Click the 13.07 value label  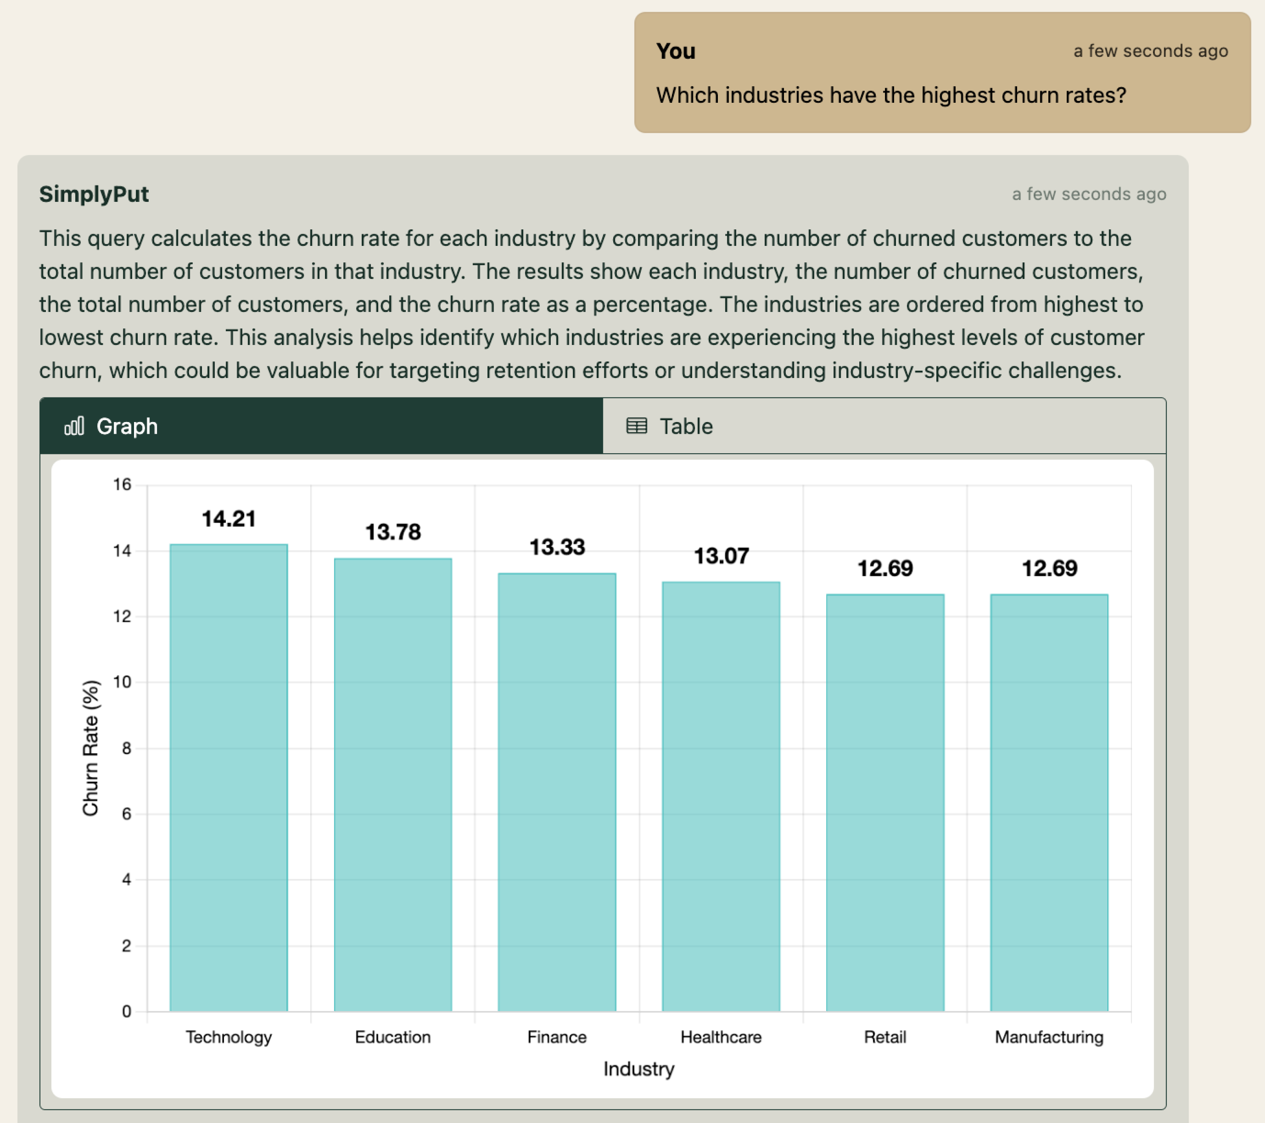721,556
